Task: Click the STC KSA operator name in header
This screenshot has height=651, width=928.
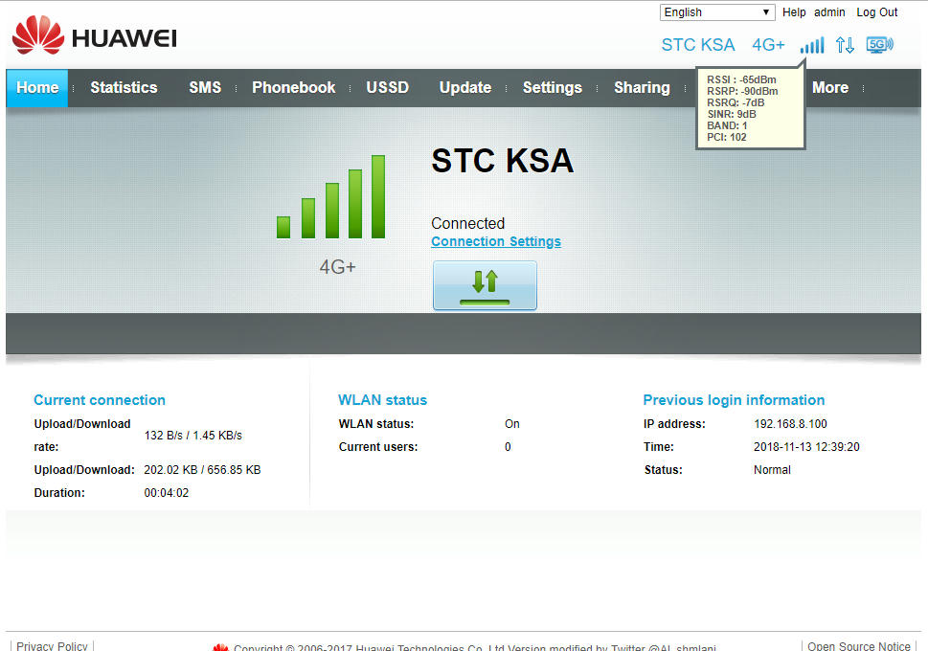Action: coord(698,45)
